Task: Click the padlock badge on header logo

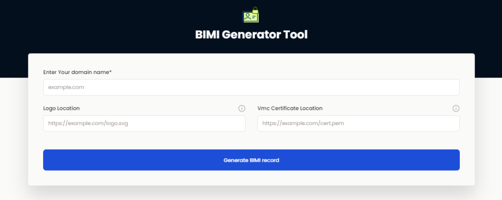Action: [x=255, y=10]
